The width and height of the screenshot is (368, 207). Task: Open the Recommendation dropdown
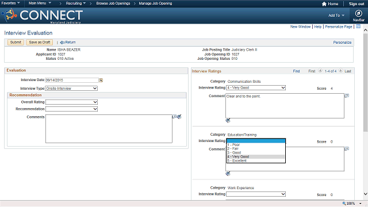tap(71, 109)
